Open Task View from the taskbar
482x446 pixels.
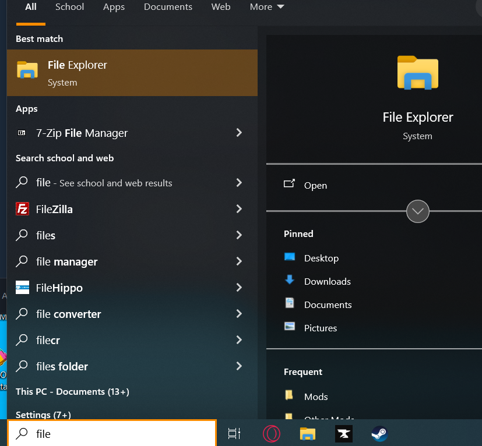(234, 434)
